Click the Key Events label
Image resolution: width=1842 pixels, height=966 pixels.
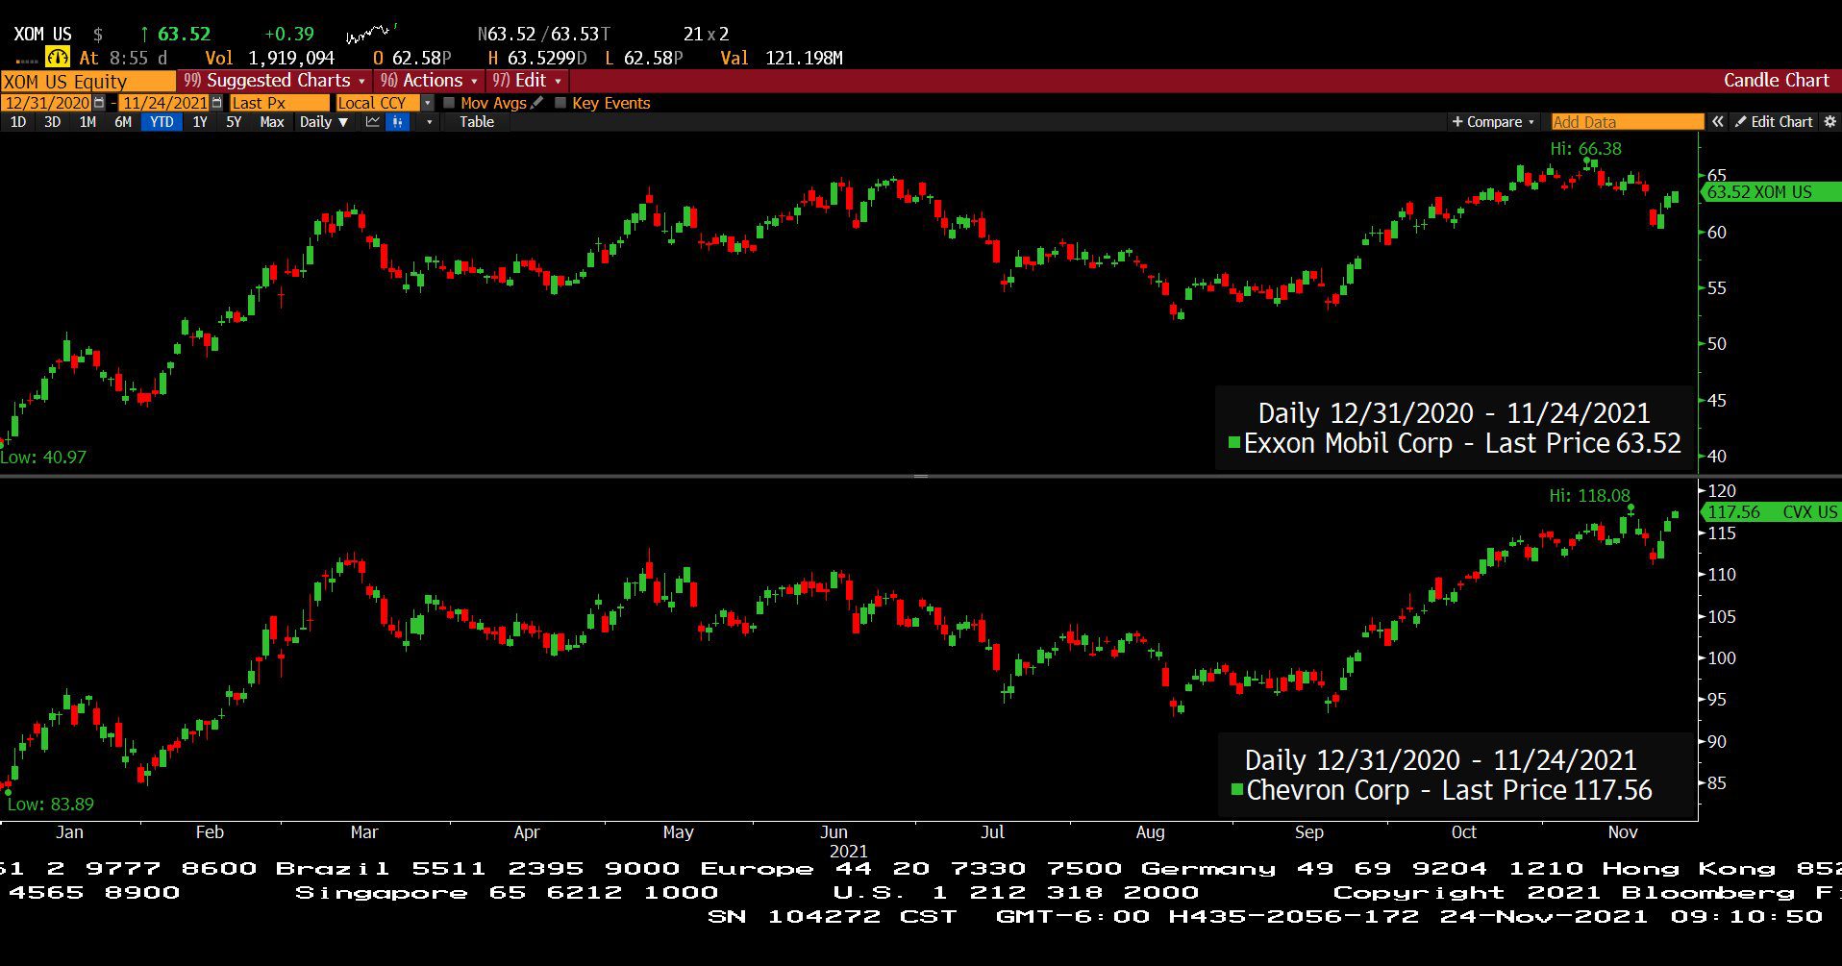(x=611, y=103)
